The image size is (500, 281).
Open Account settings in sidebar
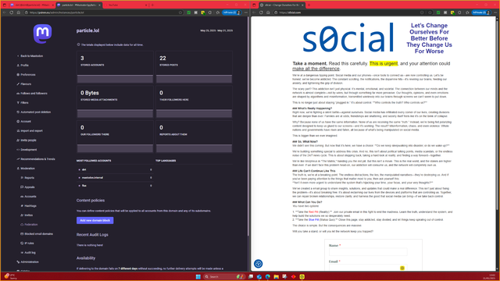coord(23,122)
